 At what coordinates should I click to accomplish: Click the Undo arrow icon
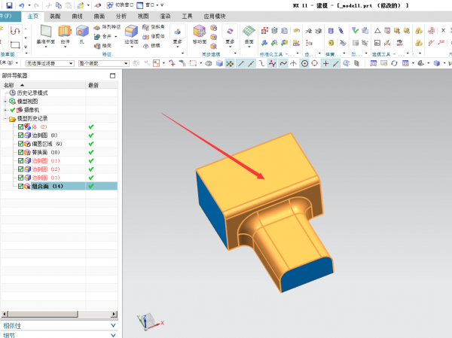(21, 5)
